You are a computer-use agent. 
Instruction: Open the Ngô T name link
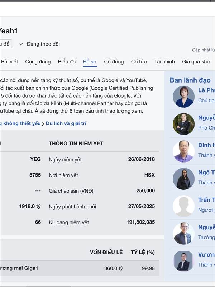coord(206,173)
